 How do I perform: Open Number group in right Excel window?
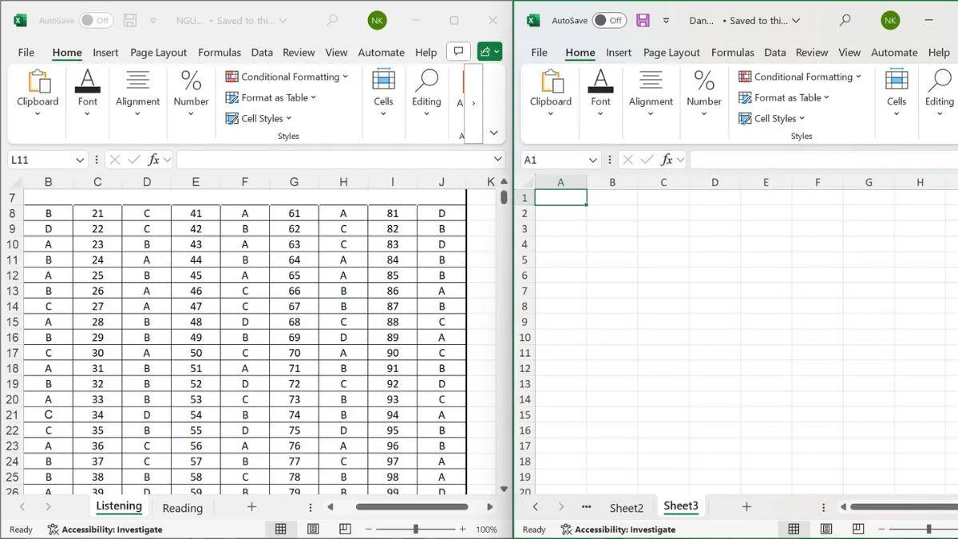click(x=704, y=93)
